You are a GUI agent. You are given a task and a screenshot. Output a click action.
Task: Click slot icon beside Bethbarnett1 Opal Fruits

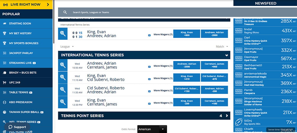pyautogui.click(x=239, y=67)
